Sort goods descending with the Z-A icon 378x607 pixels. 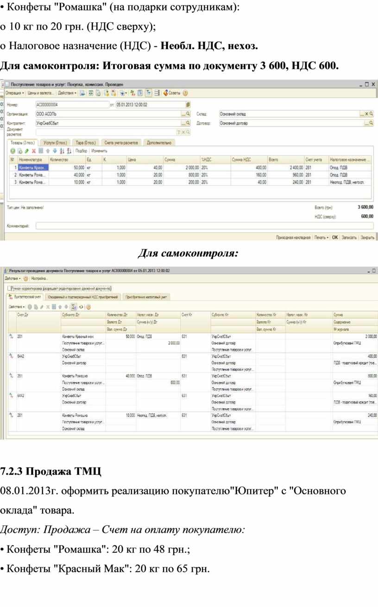click(69, 151)
